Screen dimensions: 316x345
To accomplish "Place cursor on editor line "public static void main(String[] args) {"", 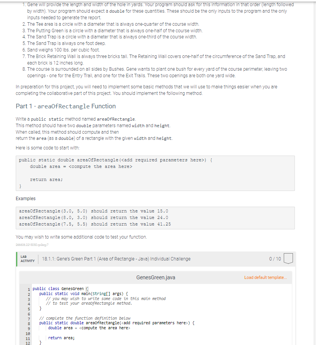I will (84, 294).
